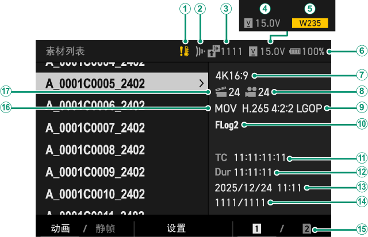Image resolution: width=368 pixels, height=237 pixels.
Task: Select card slot 1
Action: click(256, 228)
